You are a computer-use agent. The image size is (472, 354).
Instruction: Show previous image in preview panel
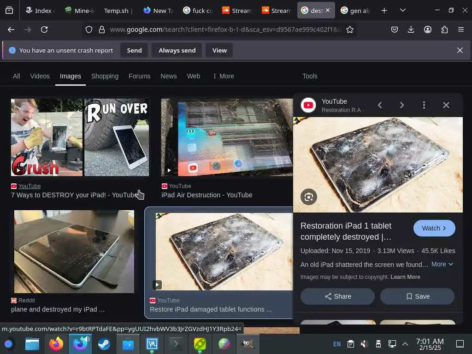pyautogui.click(x=380, y=105)
